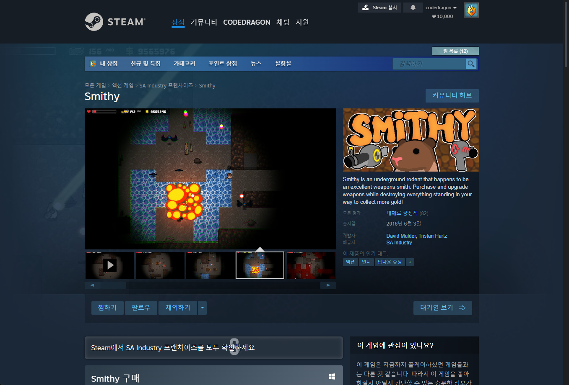Open publisher SA Industry link
569x385 pixels.
[x=399, y=243]
